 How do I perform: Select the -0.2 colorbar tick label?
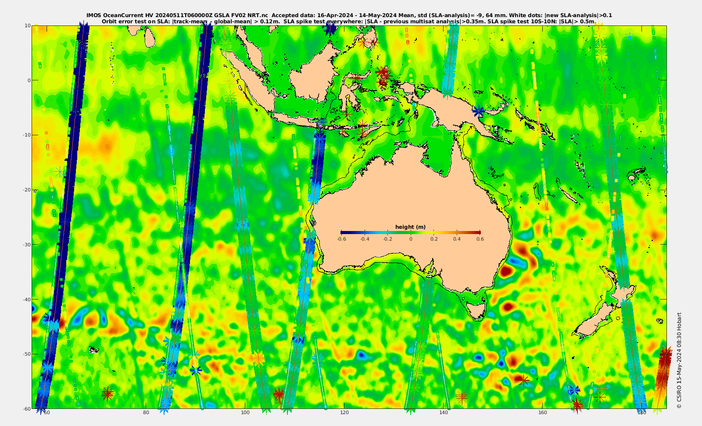tap(387, 239)
